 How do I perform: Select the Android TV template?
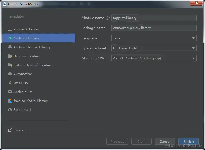pyautogui.click(x=39, y=92)
